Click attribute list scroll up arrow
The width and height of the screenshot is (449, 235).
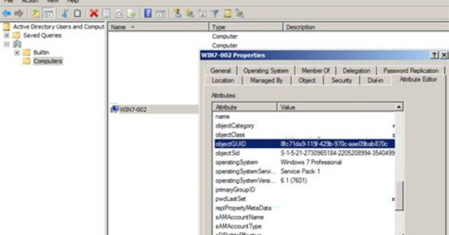[x=399, y=107]
